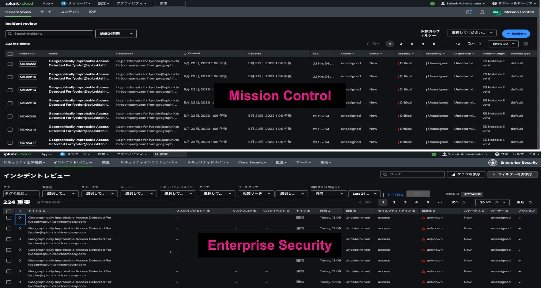This screenshot has width=541, height=288.
Task: Go to page 3 in Enterprise Security pagination
Action: pos(405,202)
